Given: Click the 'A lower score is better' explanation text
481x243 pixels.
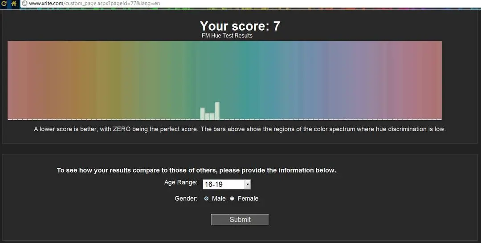Looking at the screenshot, I should click(x=240, y=129).
